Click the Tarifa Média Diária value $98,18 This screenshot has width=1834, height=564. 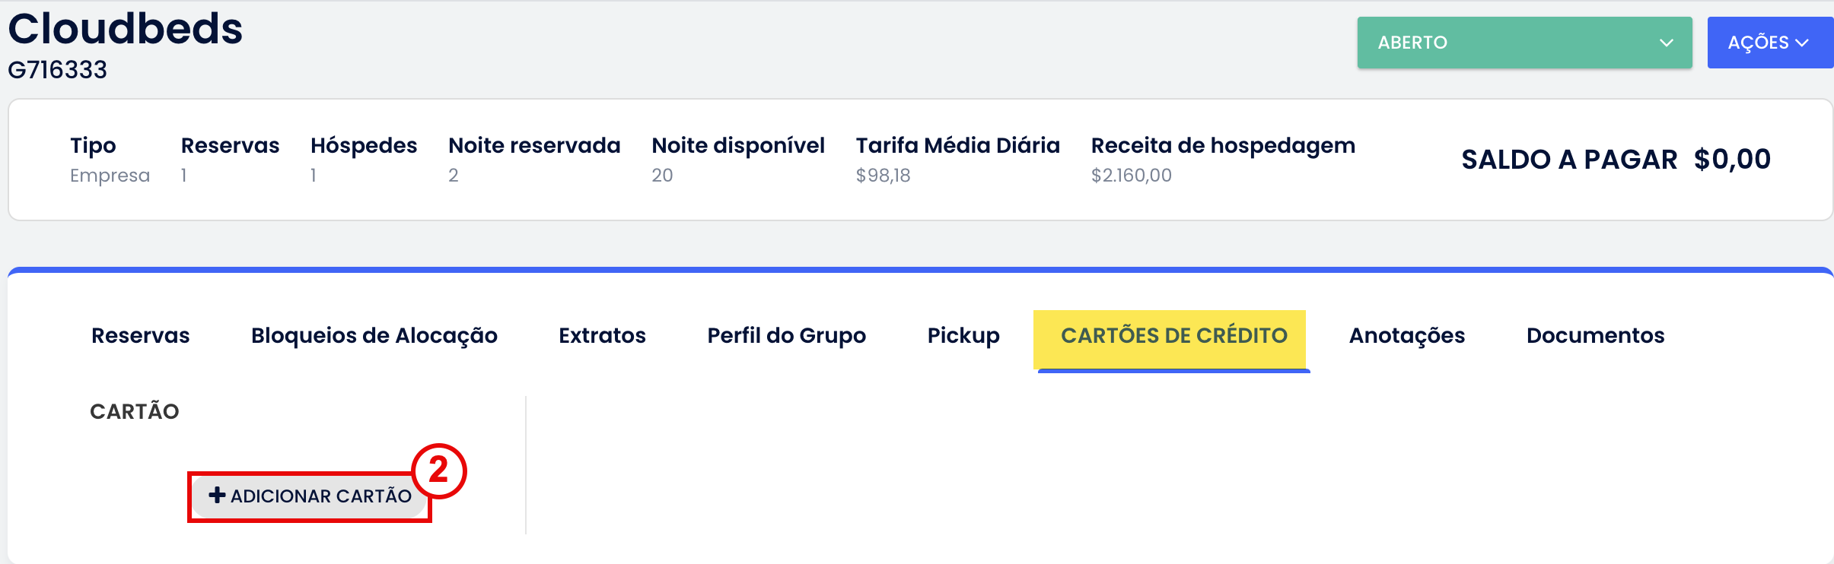click(x=883, y=176)
